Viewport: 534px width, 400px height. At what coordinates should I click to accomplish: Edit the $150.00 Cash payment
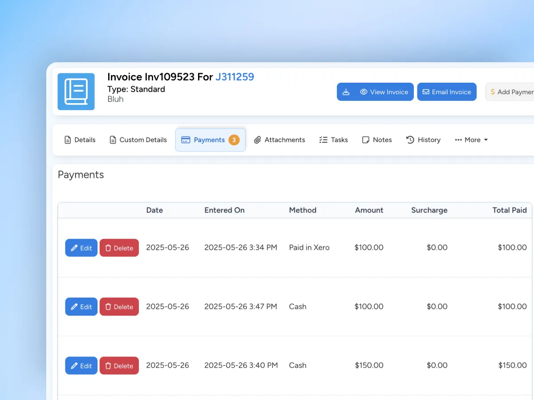point(81,366)
